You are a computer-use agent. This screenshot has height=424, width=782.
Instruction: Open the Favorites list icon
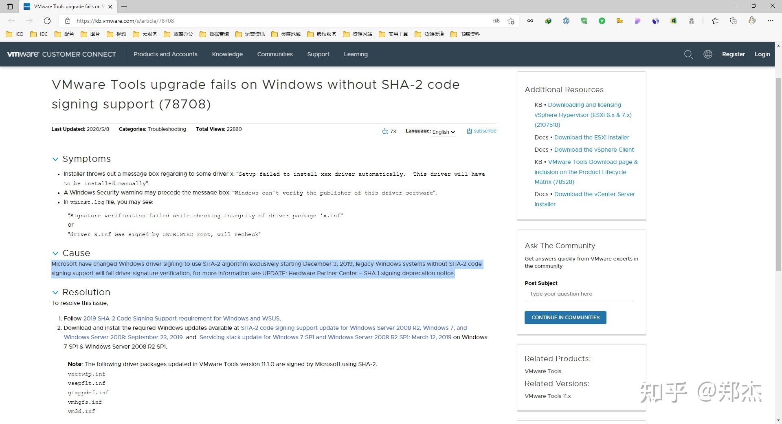715,21
